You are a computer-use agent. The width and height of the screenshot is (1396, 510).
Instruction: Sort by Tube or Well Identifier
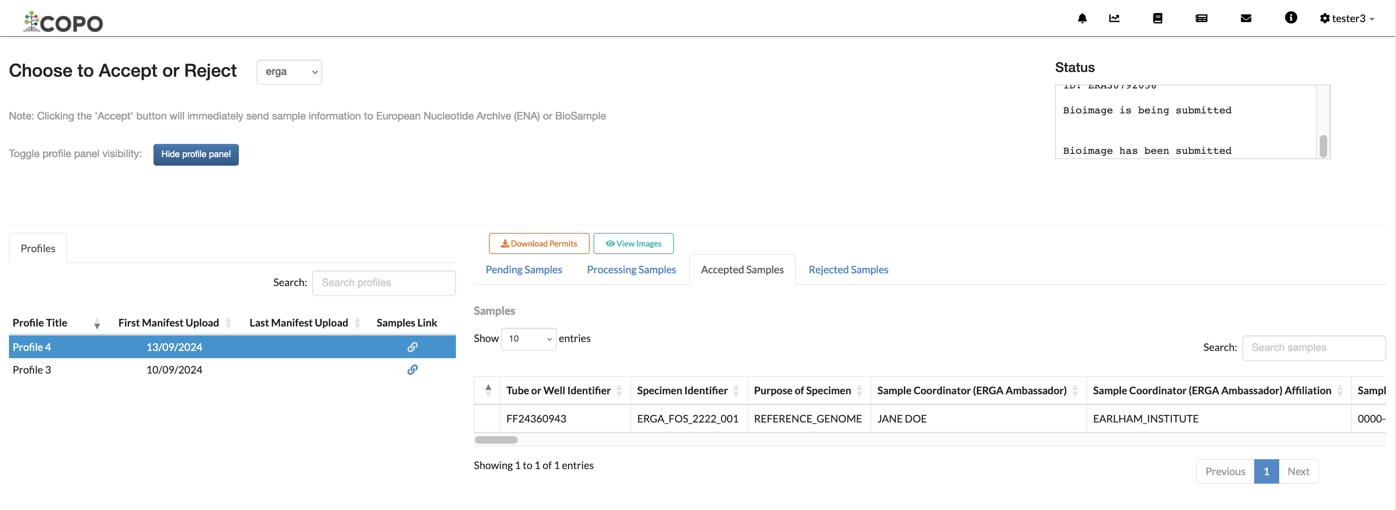(565, 391)
